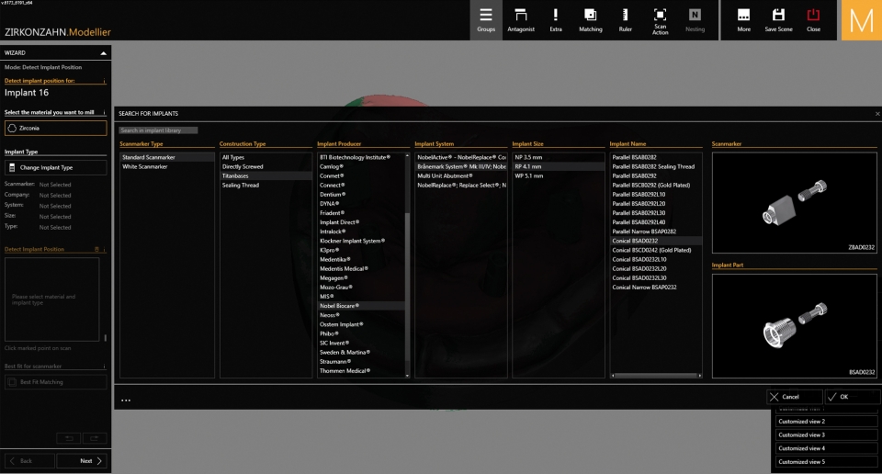The height and width of the screenshot is (474, 882).
Task: Select All Types construction type
Action: pyautogui.click(x=266, y=157)
